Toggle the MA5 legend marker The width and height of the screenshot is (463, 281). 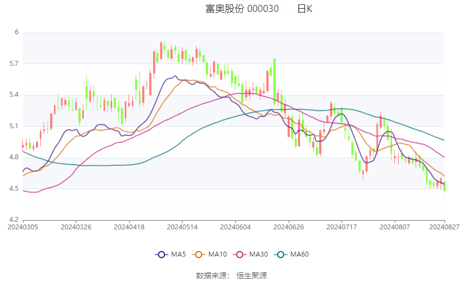pyautogui.click(x=162, y=254)
